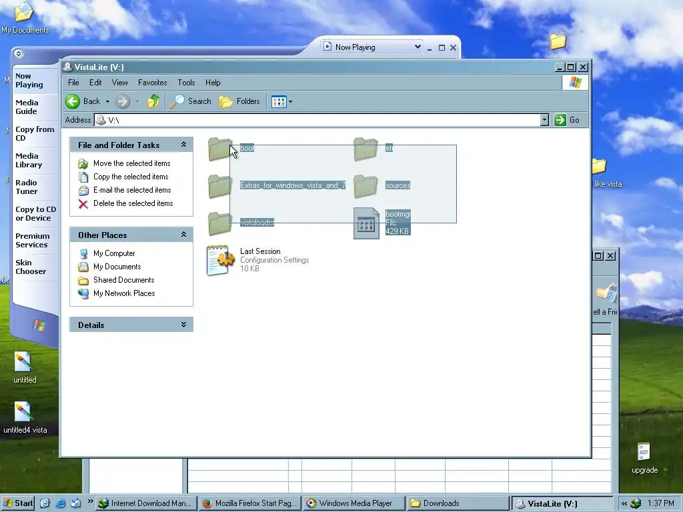Image resolution: width=683 pixels, height=512 pixels.
Task: Expand hidden tray icons chevron
Action: click(x=624, y=504)
